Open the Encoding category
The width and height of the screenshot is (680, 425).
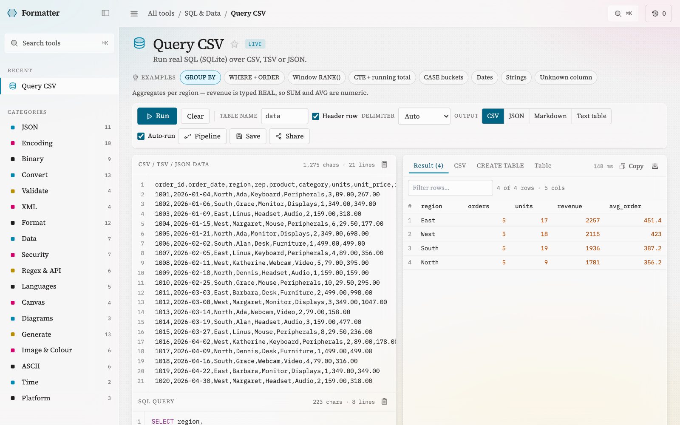59,143
